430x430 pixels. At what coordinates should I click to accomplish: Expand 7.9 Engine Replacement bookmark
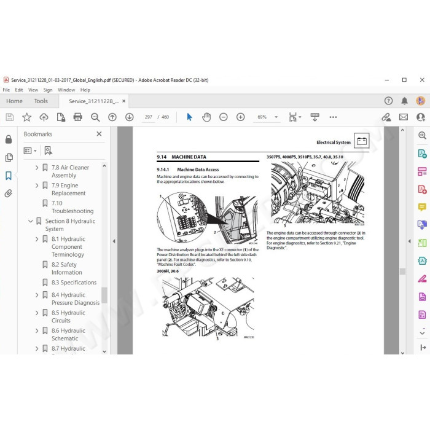coord(37,186)
